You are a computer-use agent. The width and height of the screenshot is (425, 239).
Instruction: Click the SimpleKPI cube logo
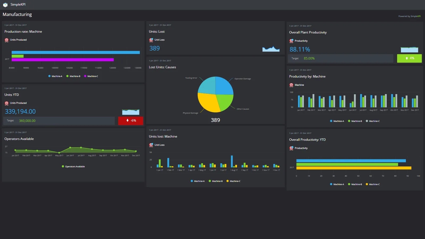coord(6,4)
